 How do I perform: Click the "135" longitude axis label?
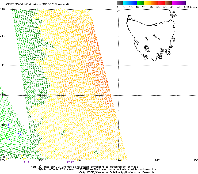pos(2,160)
